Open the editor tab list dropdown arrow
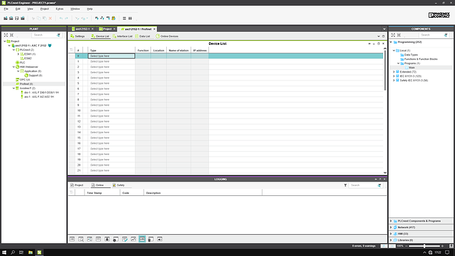This screenshot has height=256, width=455. tap(384, 29)
